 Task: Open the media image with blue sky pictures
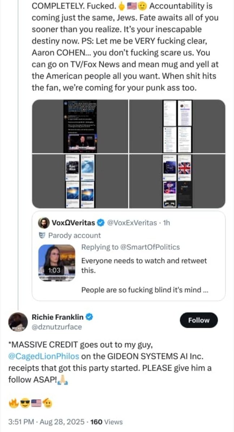pyautogui.click(x=80, y=181)
